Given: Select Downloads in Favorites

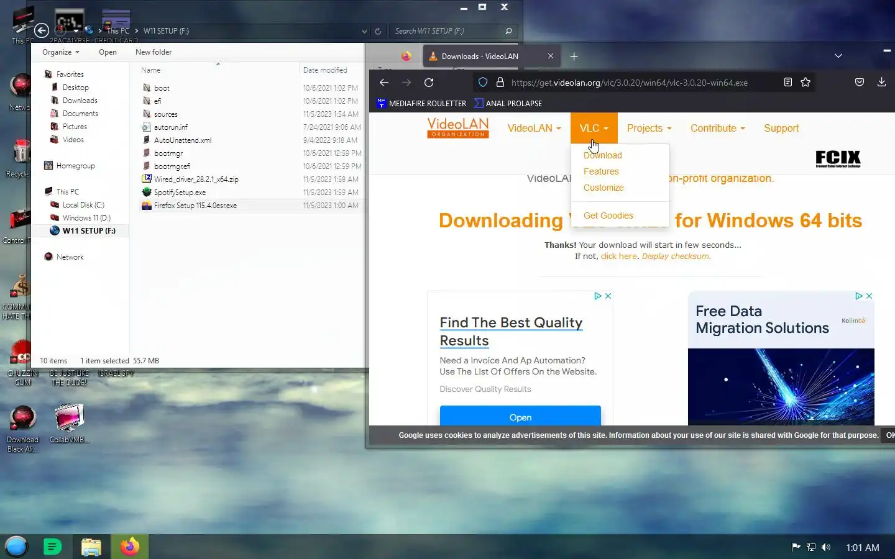Looking at the screenshot, I should [80, 101].
